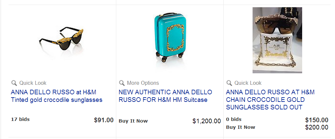
Task: Open Quick Look for chain crocodile gold sunglasses
Action: [x=248, y=83]
